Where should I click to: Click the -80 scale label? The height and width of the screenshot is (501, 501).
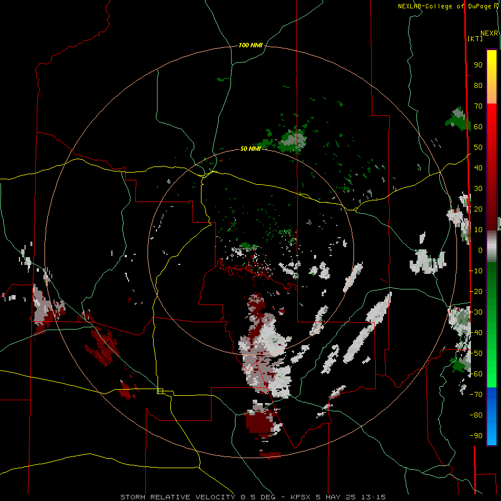[x=476, y=415]
